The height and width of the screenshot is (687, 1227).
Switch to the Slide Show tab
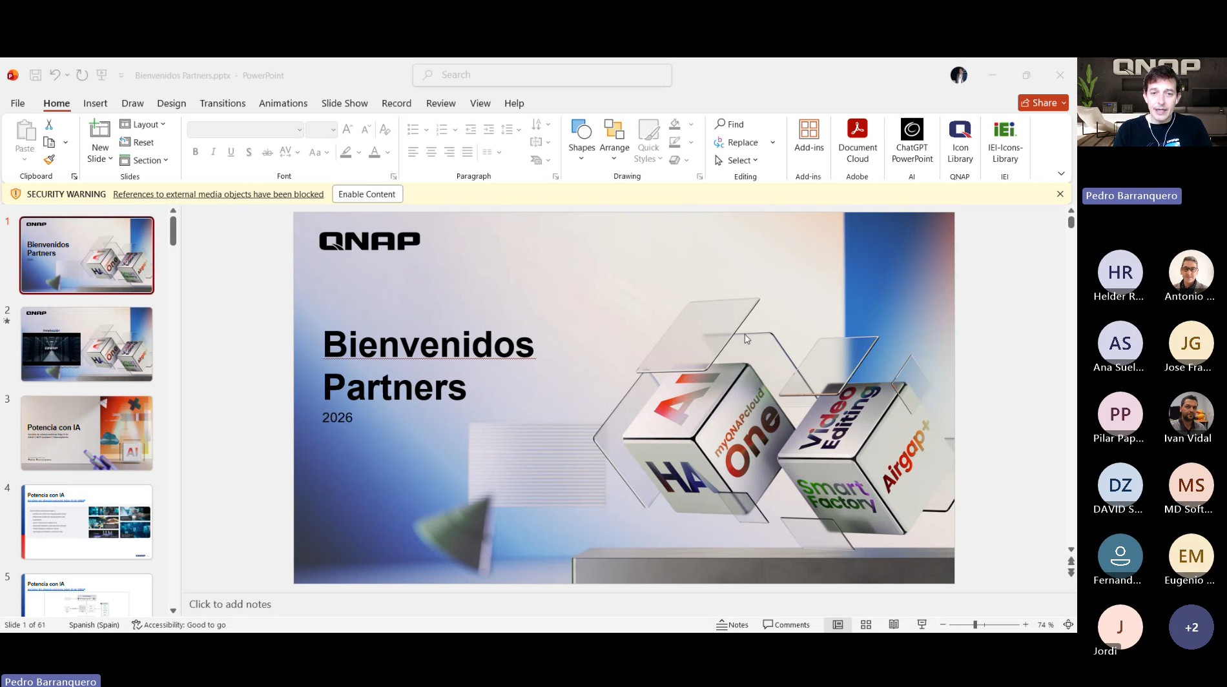coord(344,103)
